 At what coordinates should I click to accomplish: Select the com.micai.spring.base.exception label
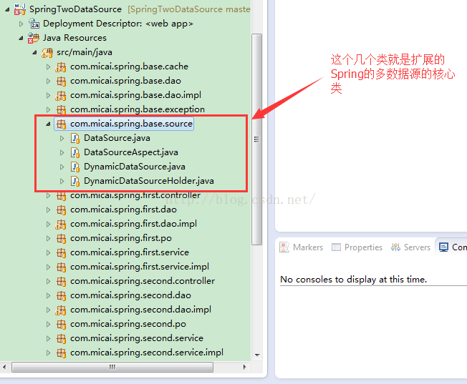tap(138, 109)
